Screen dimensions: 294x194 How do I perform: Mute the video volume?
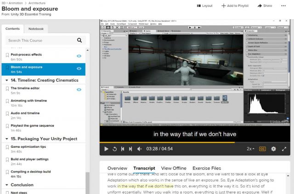[139, 149]
